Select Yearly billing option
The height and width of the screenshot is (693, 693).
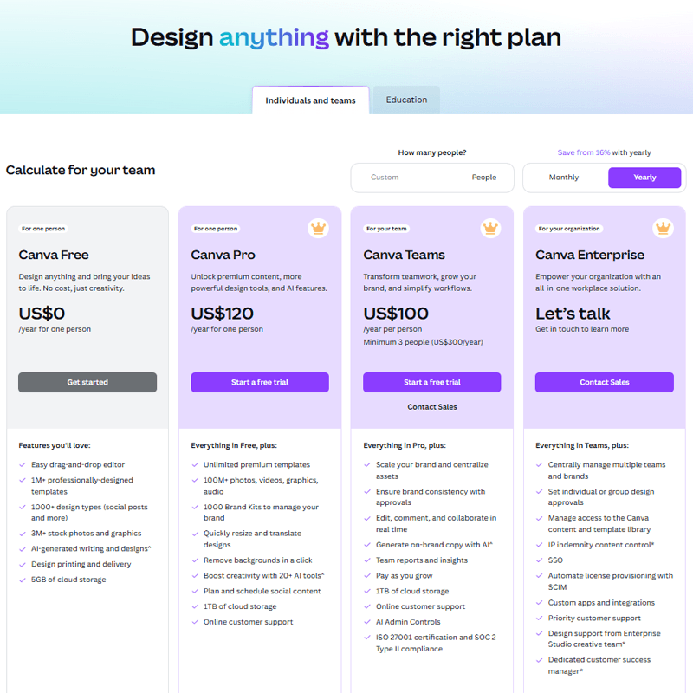click(644, 178)
